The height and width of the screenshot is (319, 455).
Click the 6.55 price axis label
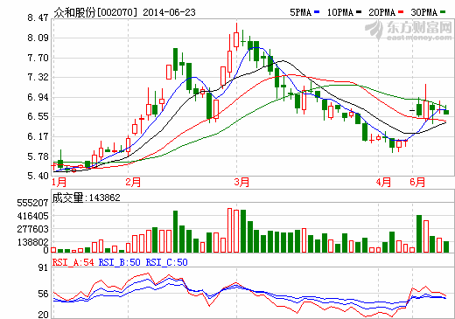(x=38, y=116)
